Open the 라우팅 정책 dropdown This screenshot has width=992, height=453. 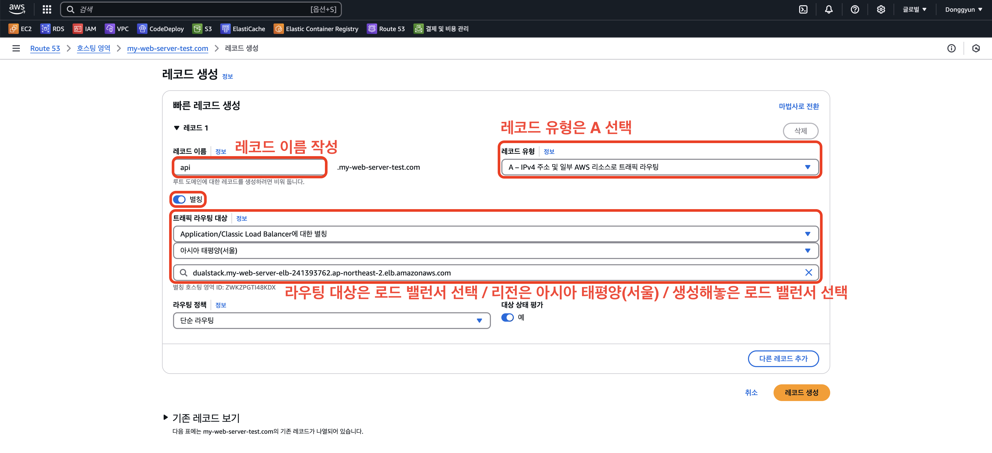pyautogui.click(x=331, y=320)
